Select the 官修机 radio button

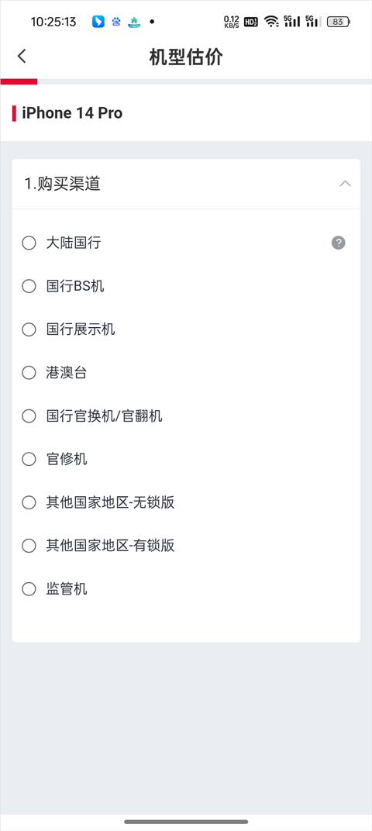pos(29,459)
